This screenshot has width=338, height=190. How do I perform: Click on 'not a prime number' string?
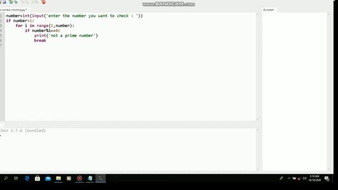tap(73, 35)
